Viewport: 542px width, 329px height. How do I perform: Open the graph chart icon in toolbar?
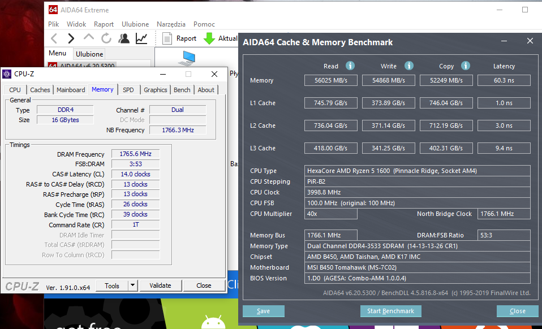tap(141, 38)
